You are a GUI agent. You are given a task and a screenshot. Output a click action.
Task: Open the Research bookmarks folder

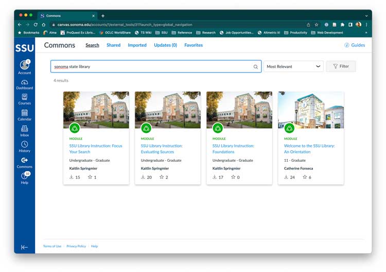tap(206, 32)
